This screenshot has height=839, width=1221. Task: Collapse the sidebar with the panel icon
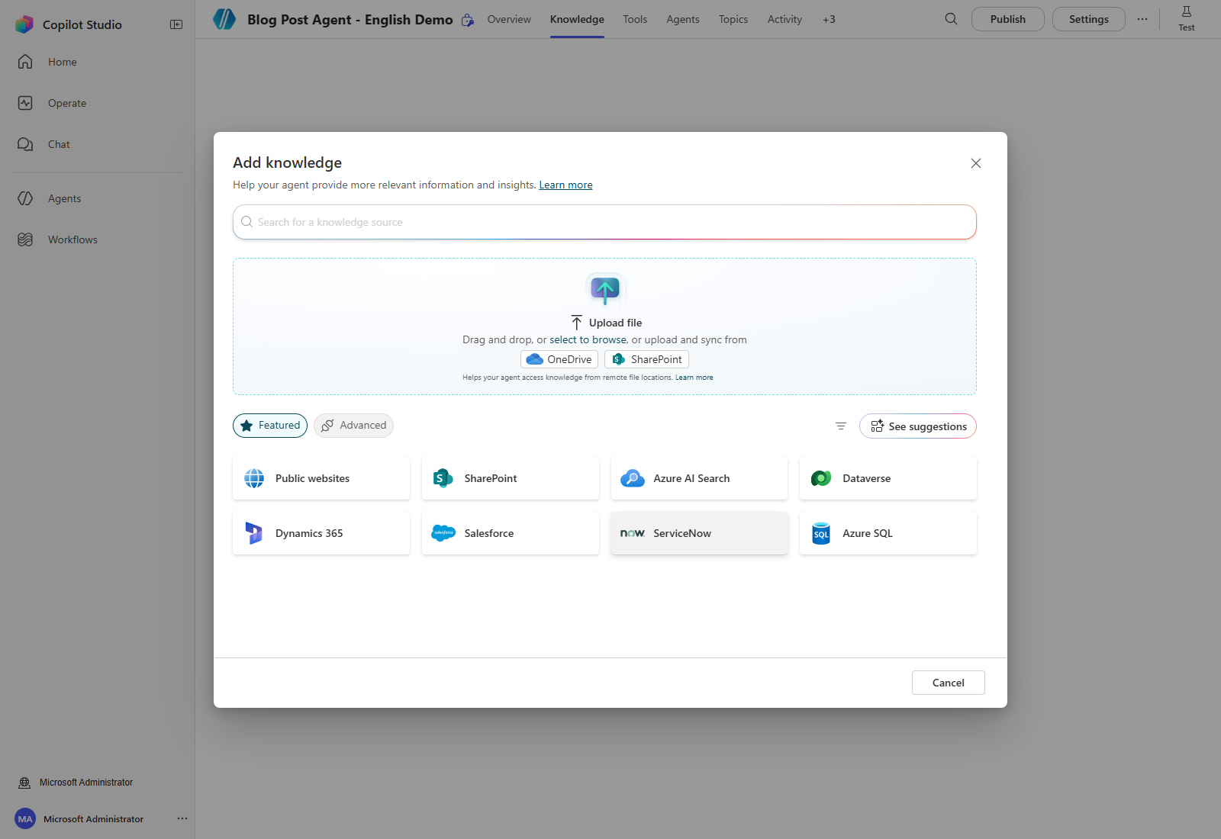click(x=176, y=24)
